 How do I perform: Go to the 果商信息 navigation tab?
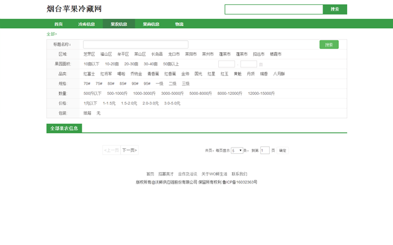click(151, 24)
